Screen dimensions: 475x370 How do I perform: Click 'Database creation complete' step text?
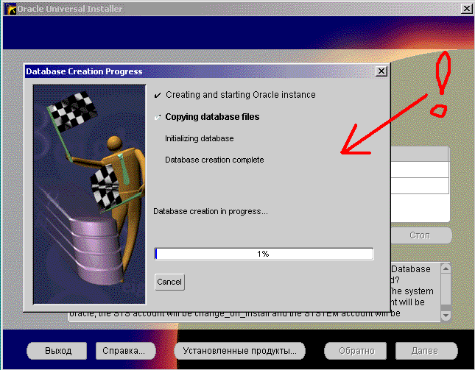[x=214, y=160]
